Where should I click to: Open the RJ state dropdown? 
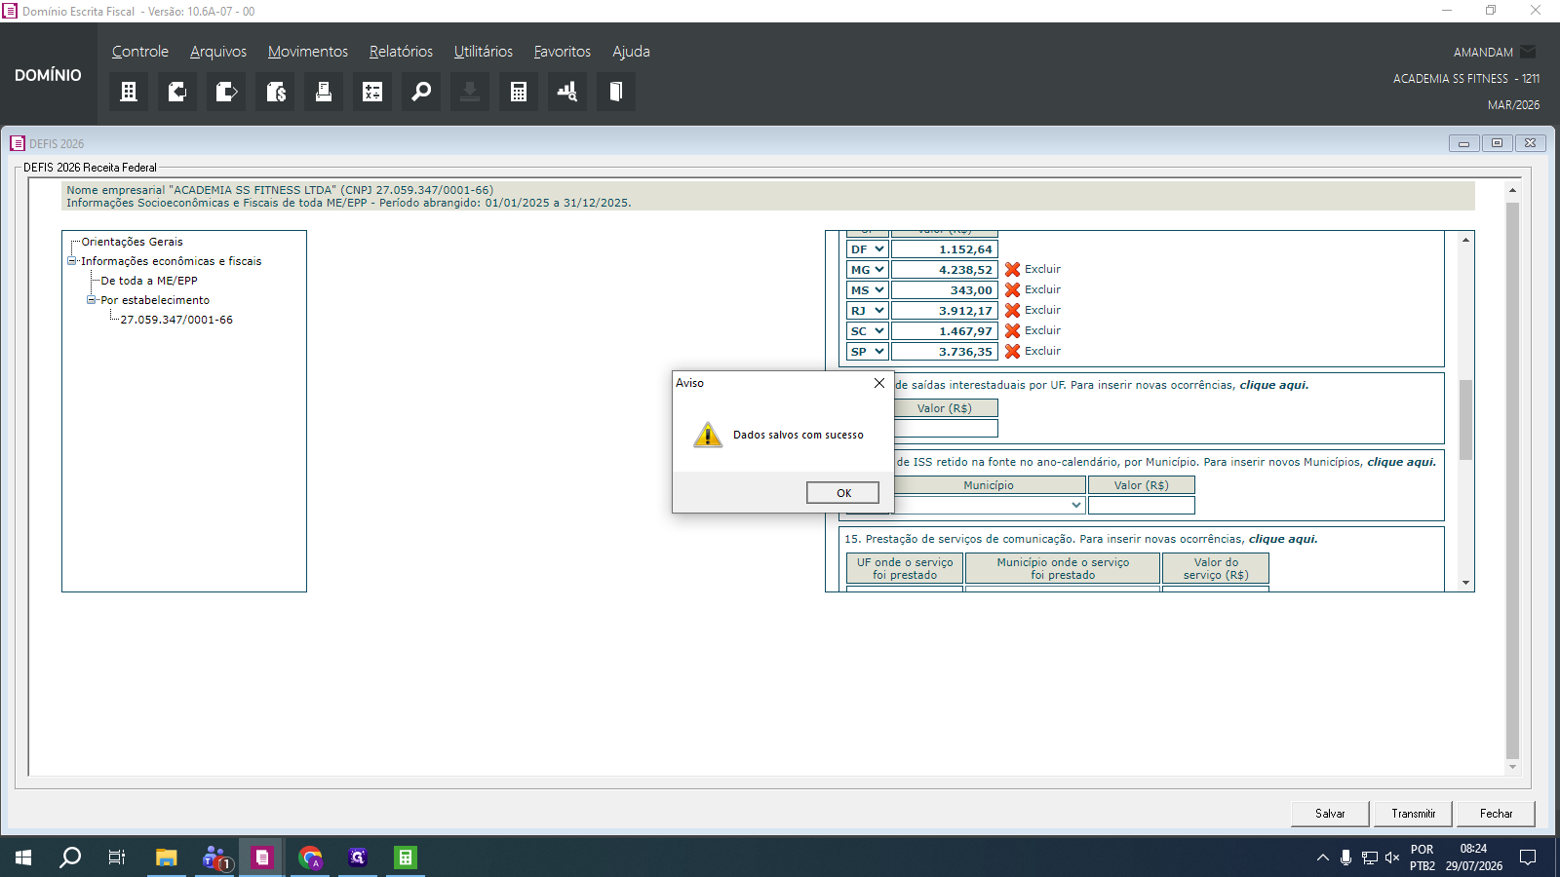point(867,311)
